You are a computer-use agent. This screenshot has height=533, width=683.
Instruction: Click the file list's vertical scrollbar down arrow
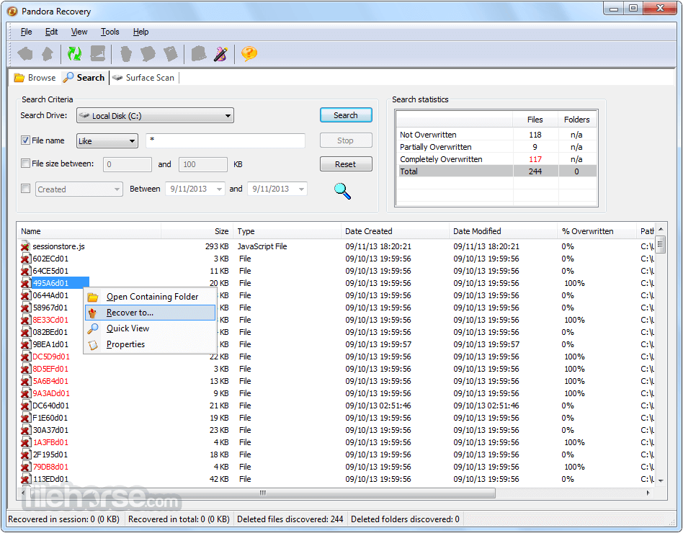[661, 480]
